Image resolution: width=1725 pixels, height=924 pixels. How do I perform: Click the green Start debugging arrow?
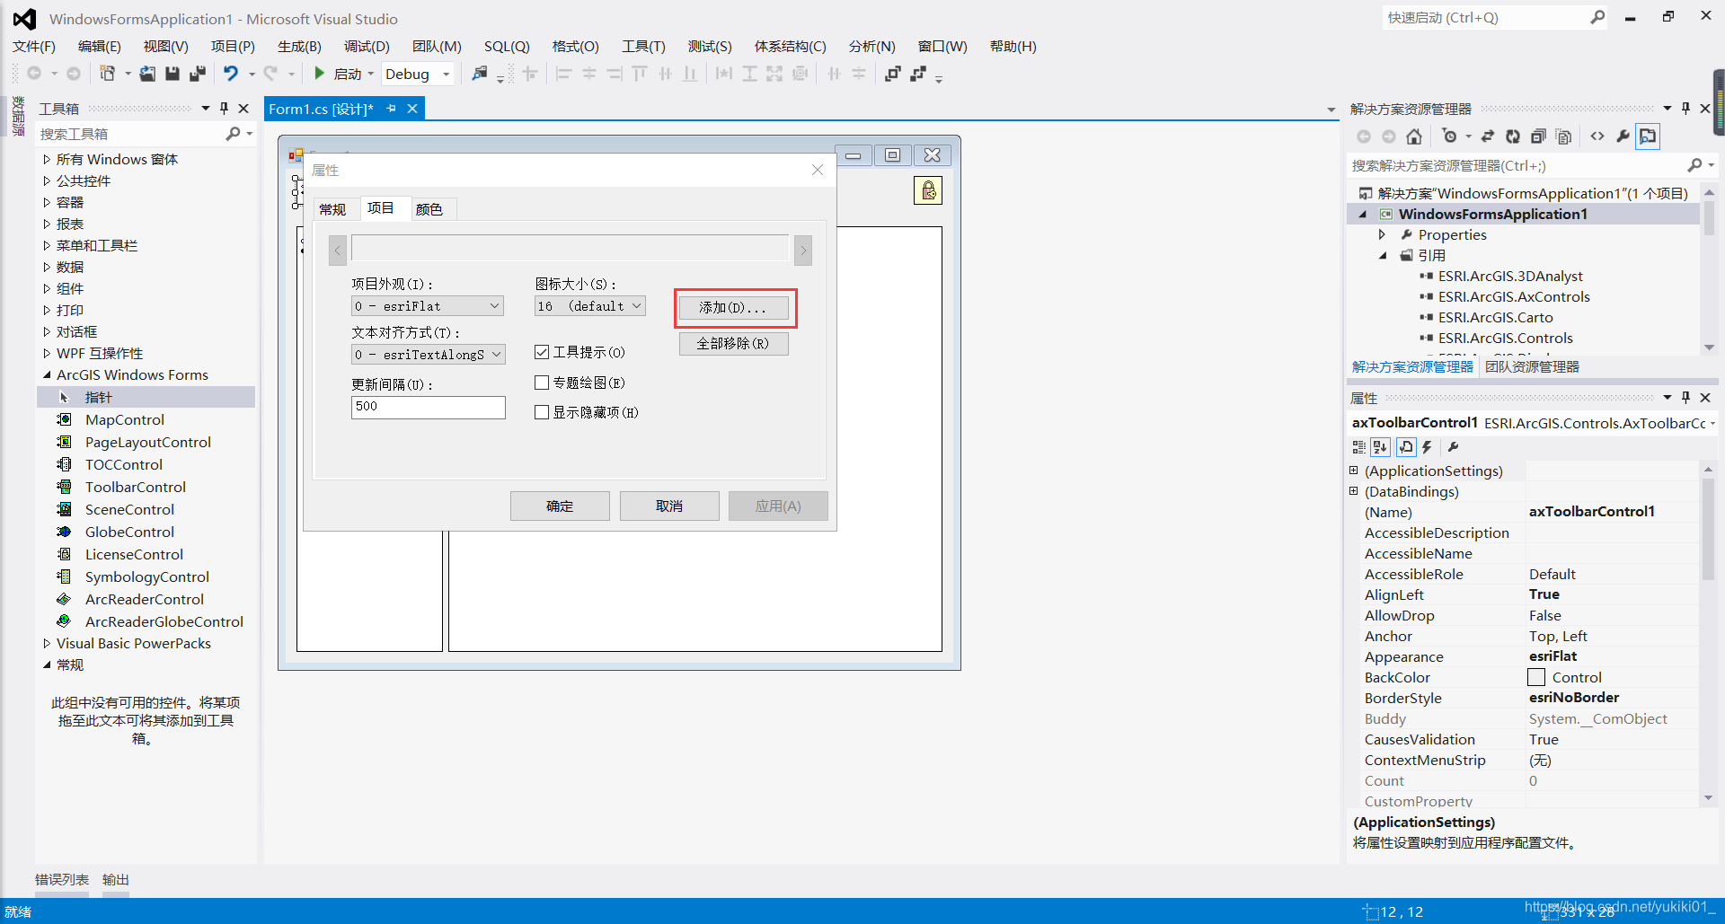point(319,74)
